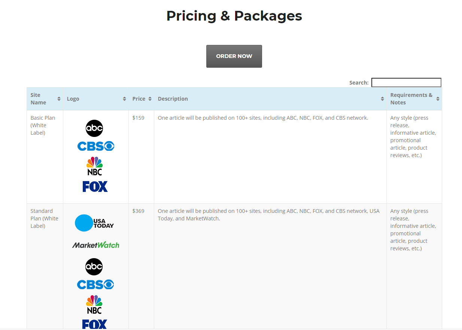Select the Standard Plan (White Label) cell
The height and width of the screenshot is (330, 462).
coord(44,219)
